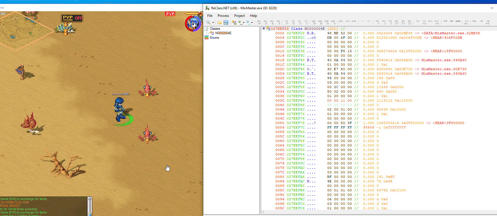This screenshot has height=216, width=497.
Task: Select the VEC 2 node type
Action: [390, 22]
